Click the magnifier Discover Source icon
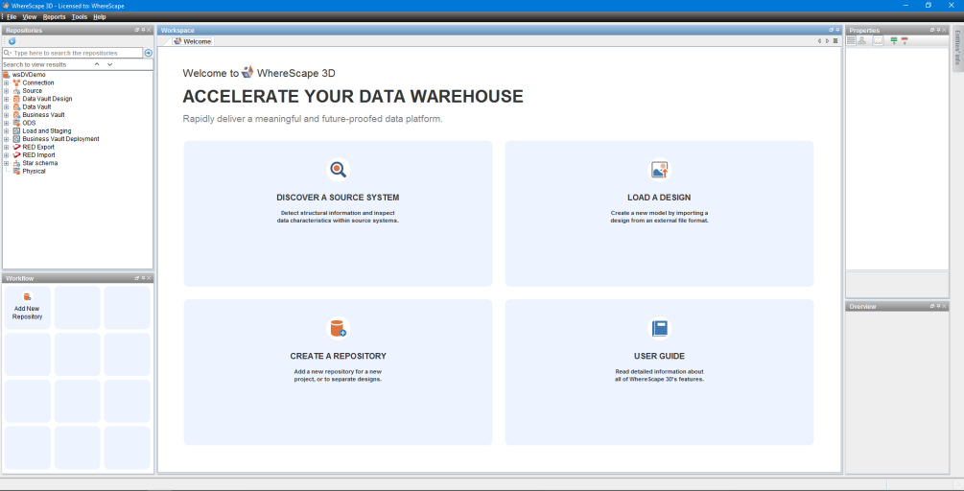This screenshot has width=964, height=491. pos(339,170)
